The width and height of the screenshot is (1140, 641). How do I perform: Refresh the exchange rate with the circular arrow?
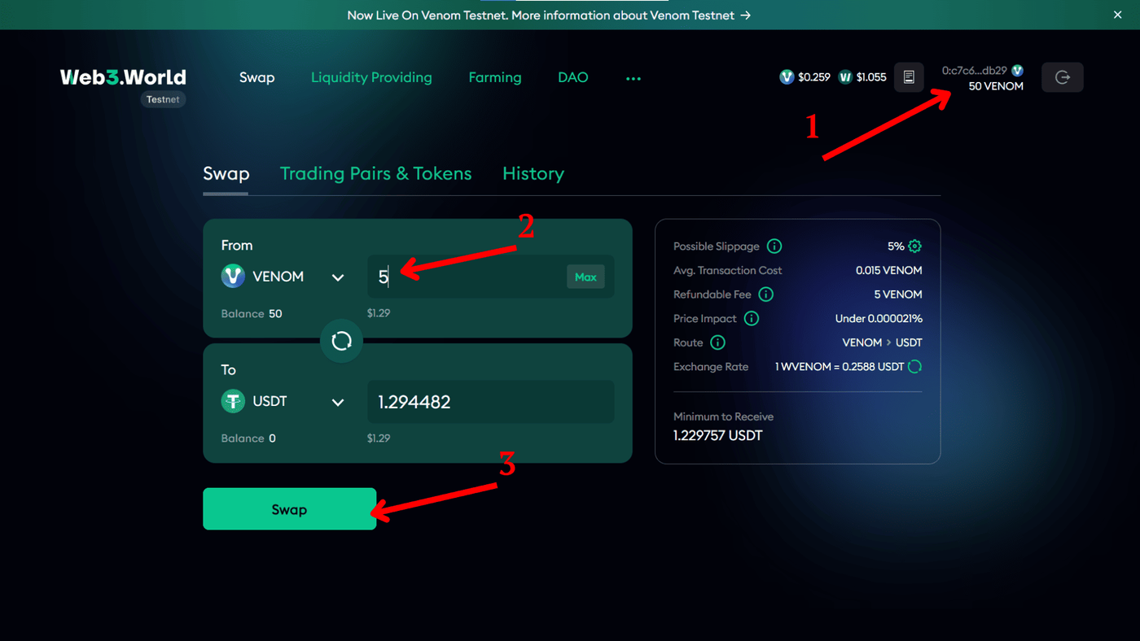[x=915, y=367]
